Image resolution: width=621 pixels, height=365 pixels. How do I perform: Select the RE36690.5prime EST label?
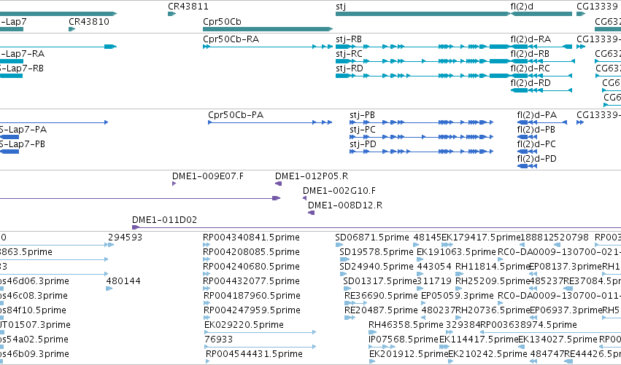381,296
